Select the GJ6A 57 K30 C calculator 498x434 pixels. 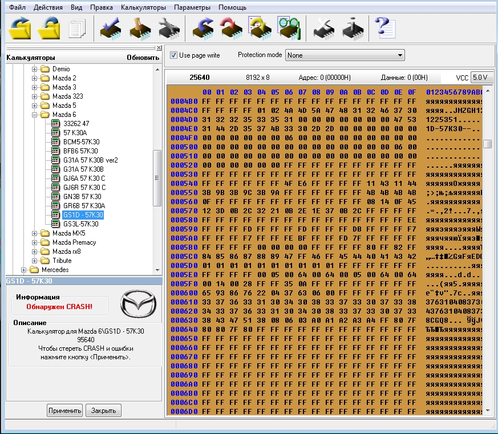click(x=84, y=179)
